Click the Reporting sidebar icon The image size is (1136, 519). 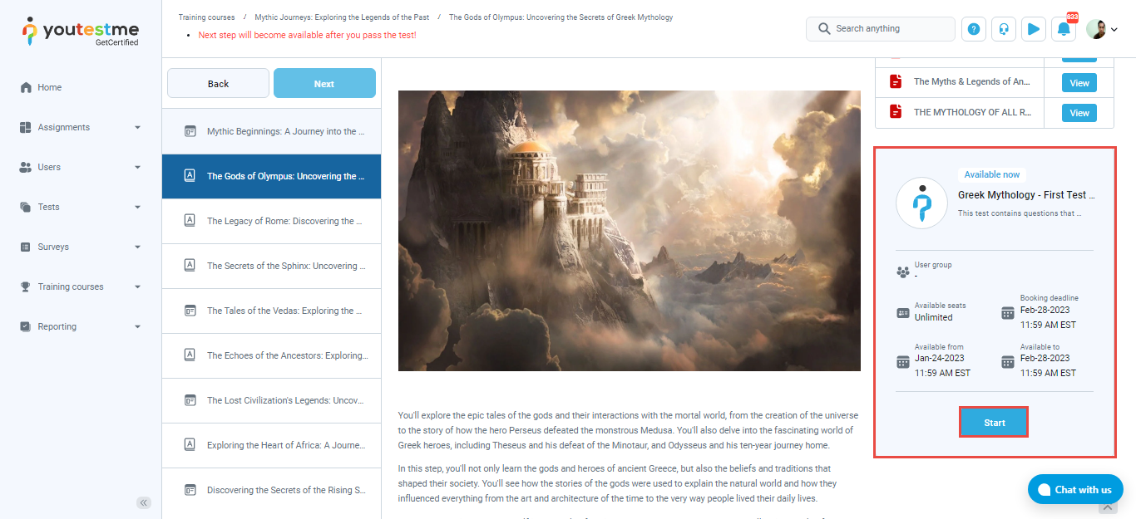(x=26, y=326)
